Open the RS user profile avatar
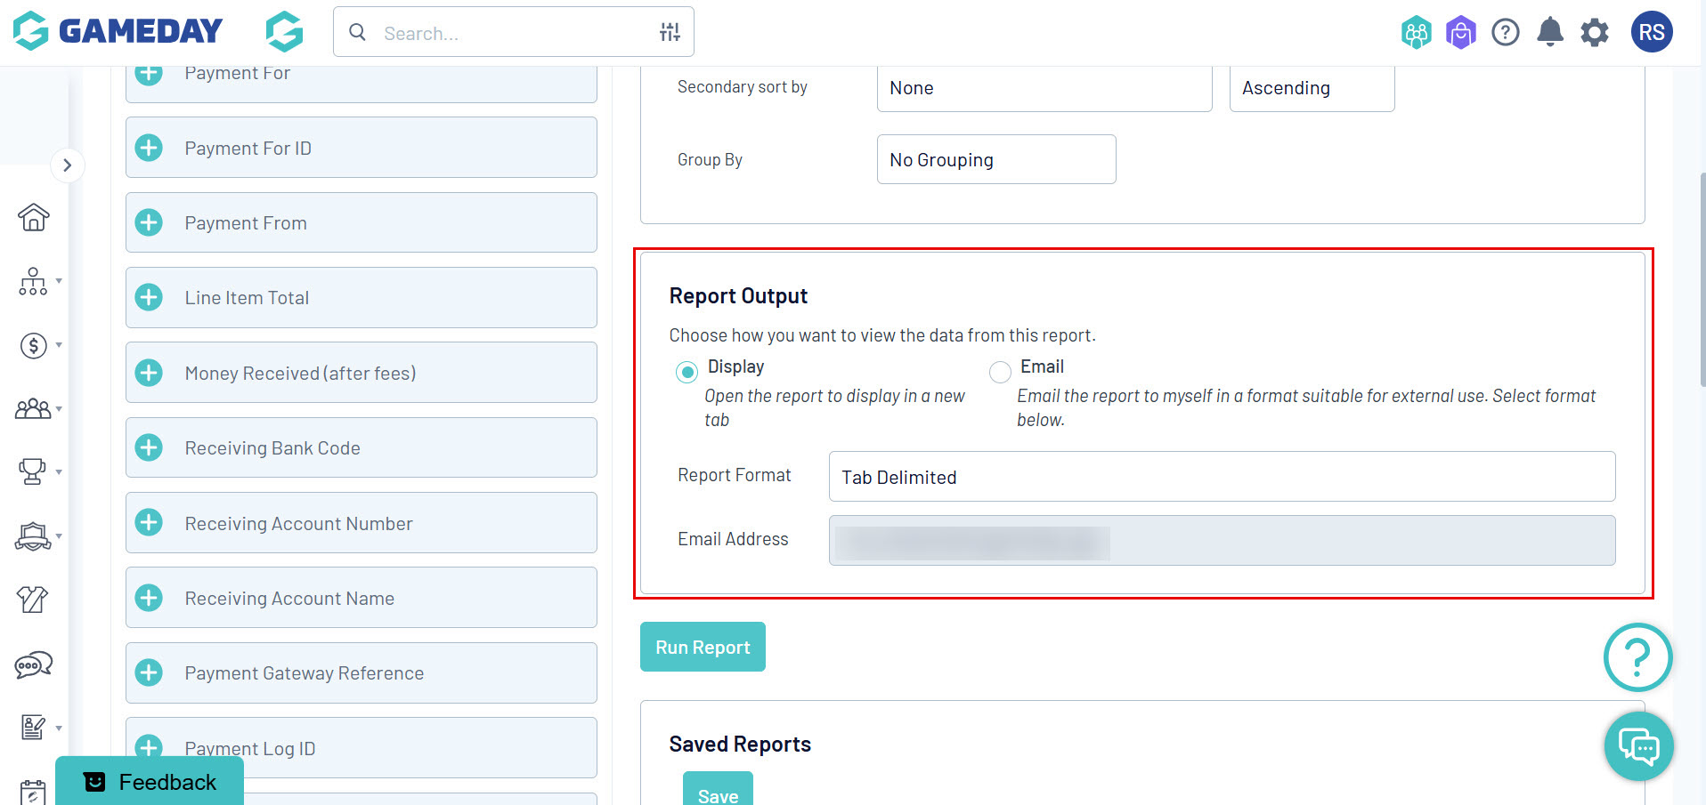The width and height of the screenshot is (1706, 805). tap(1652, 32)
